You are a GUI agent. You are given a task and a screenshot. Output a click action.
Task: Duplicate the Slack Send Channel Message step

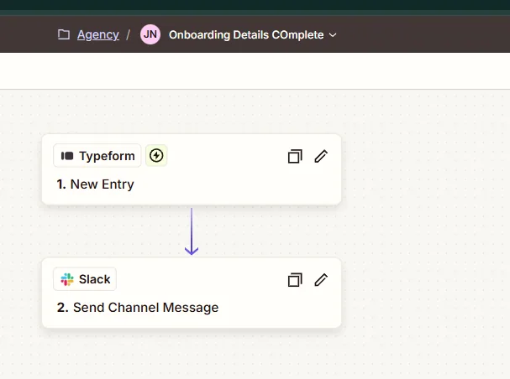pos(295,280)
